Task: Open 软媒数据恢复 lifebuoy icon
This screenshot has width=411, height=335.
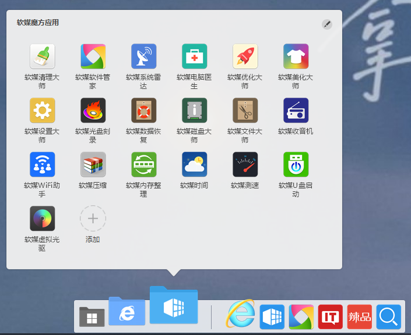Action: [x=143, y=110]
